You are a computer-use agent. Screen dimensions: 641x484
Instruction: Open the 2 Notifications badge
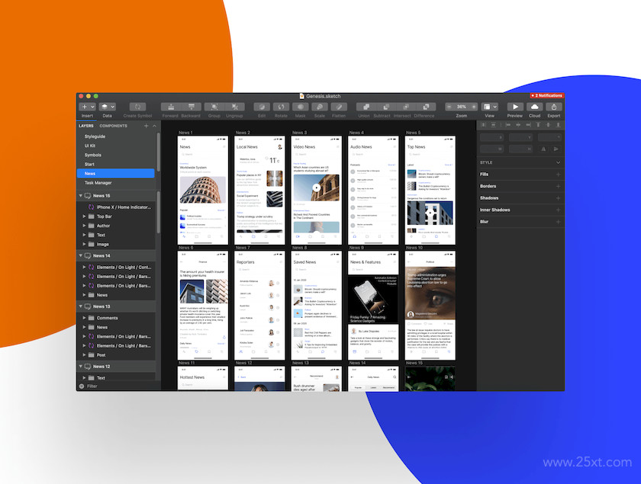[546, 95]
